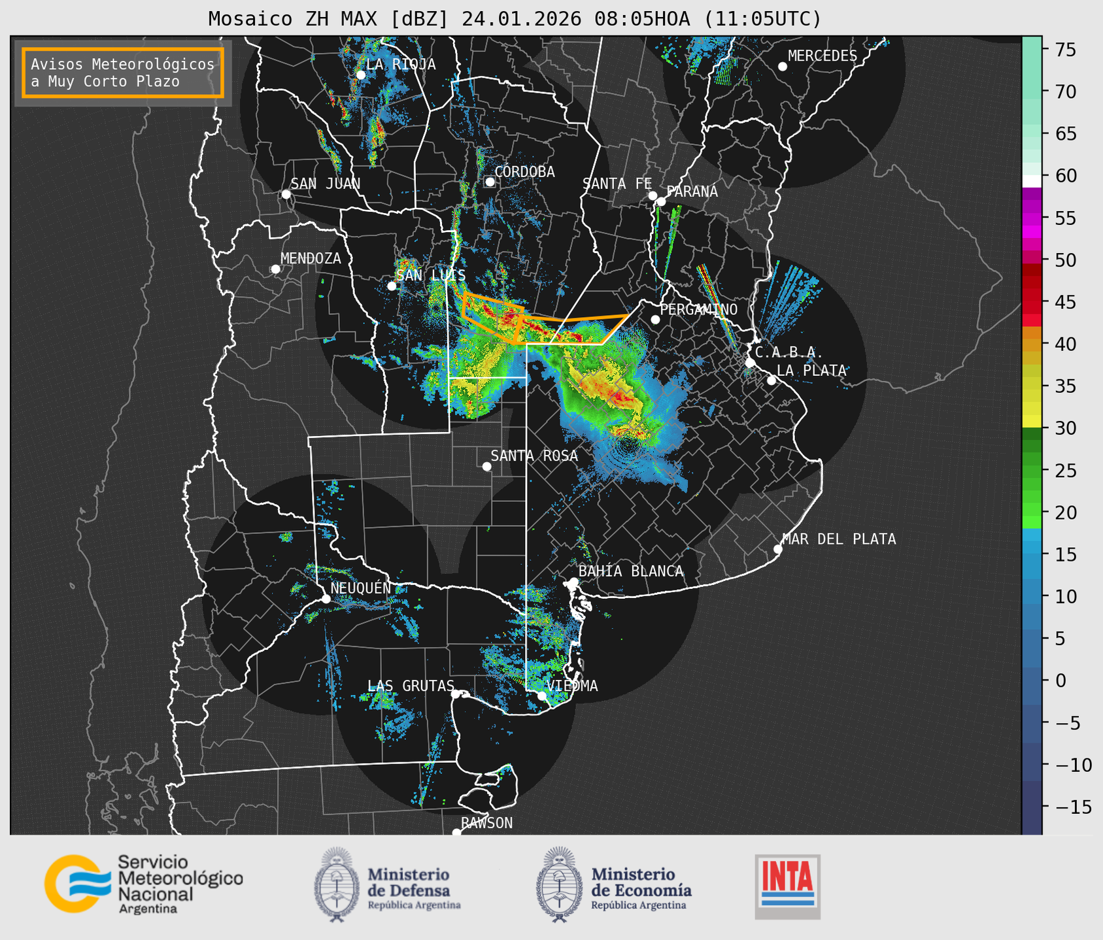The image size is (1103, 940).
Task: Click the red INTA logo
Action: tap(788, 887)
